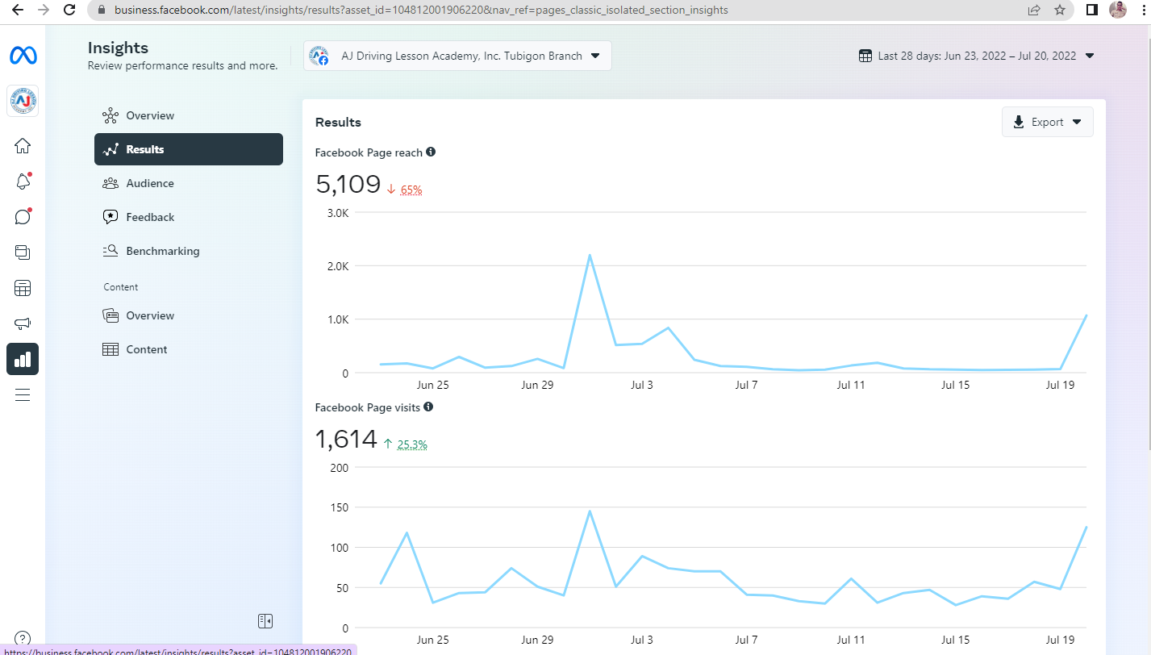
Task: Click the 65% reach decrease link
Action: point(411,190)
